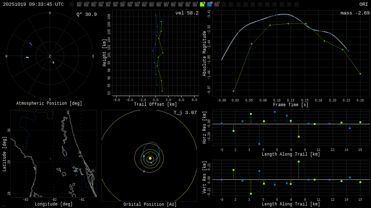
Task: Select the gray station 10 box
Action: click(x=144, y=4)
